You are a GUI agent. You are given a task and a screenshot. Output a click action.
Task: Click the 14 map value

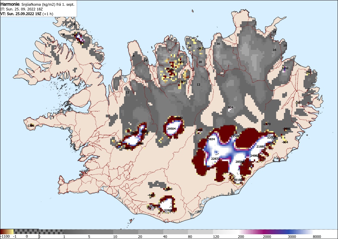145,61
